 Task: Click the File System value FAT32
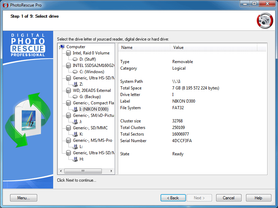pyautogui.click(x=178, y=108)
